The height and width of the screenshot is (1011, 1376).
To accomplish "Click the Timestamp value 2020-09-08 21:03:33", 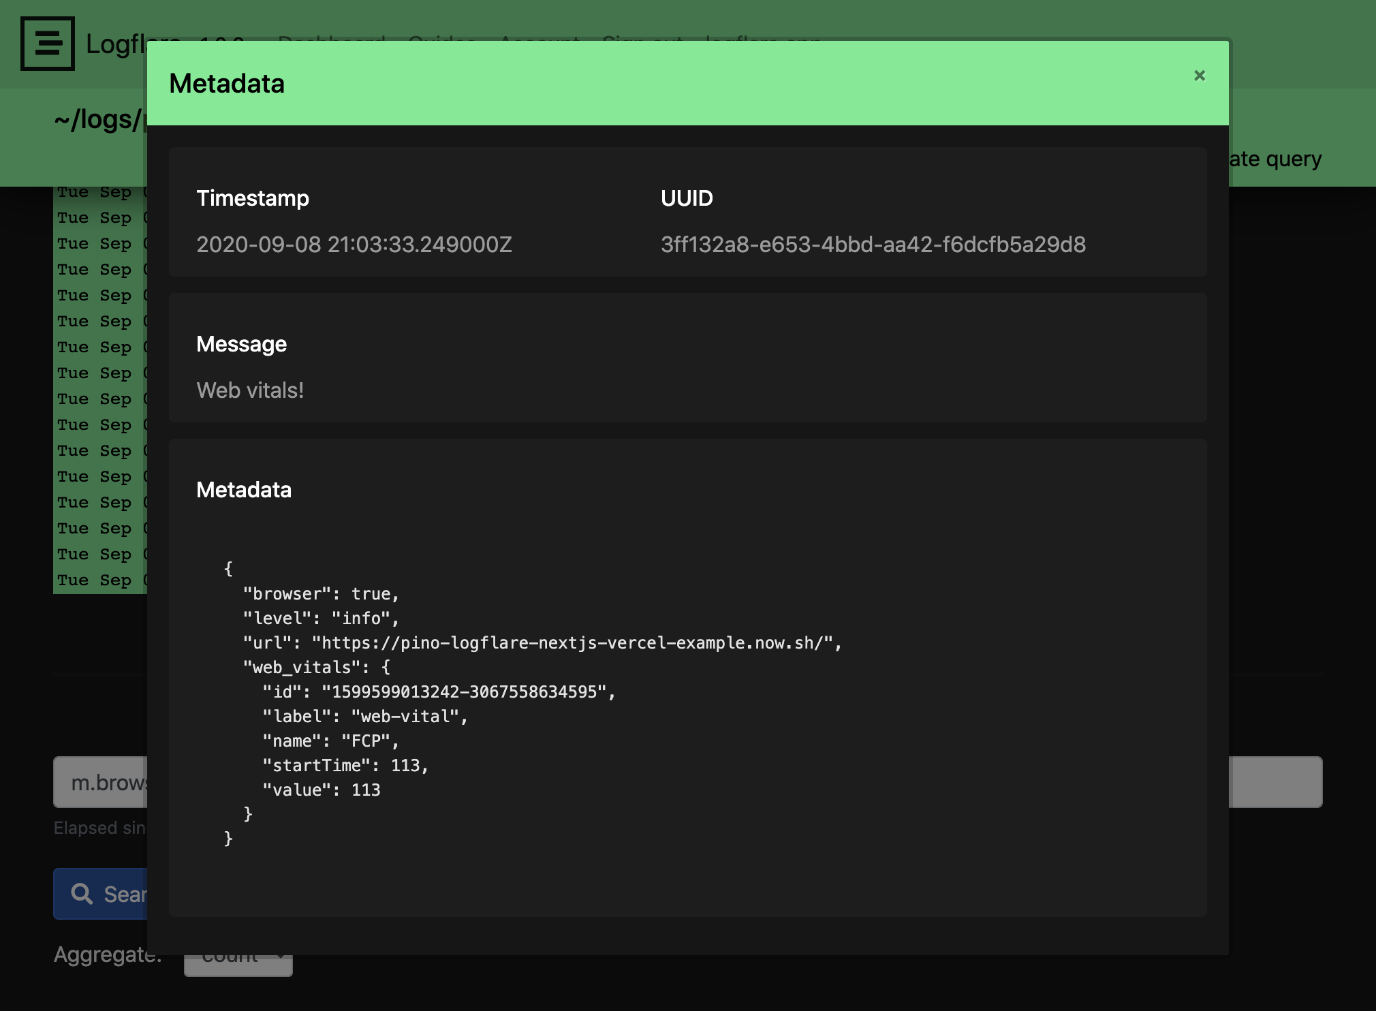I will point(354,245).
